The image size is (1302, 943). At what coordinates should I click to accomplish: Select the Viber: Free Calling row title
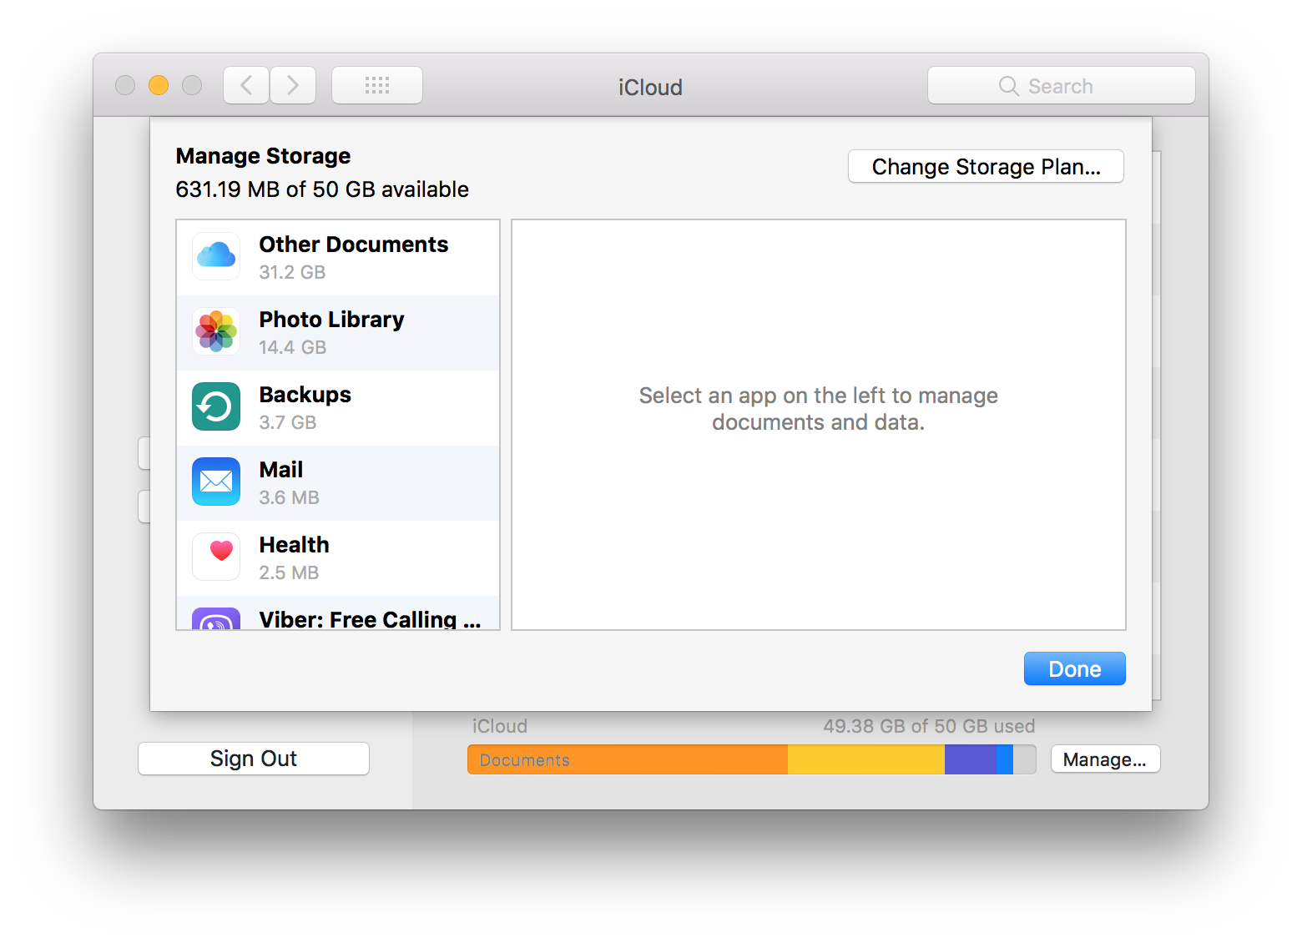pos(370,619)
